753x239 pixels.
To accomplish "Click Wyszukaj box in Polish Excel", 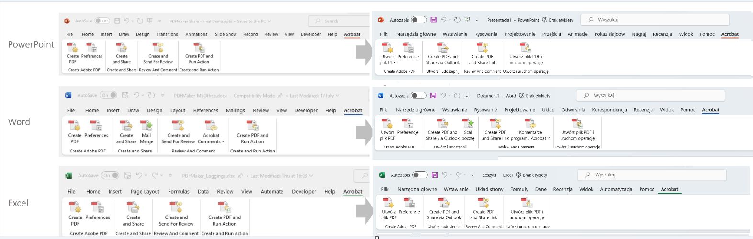I will coord(652,175).
